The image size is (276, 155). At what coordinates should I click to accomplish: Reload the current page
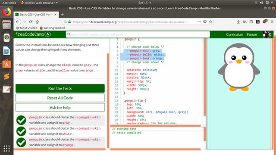[31, 22]
